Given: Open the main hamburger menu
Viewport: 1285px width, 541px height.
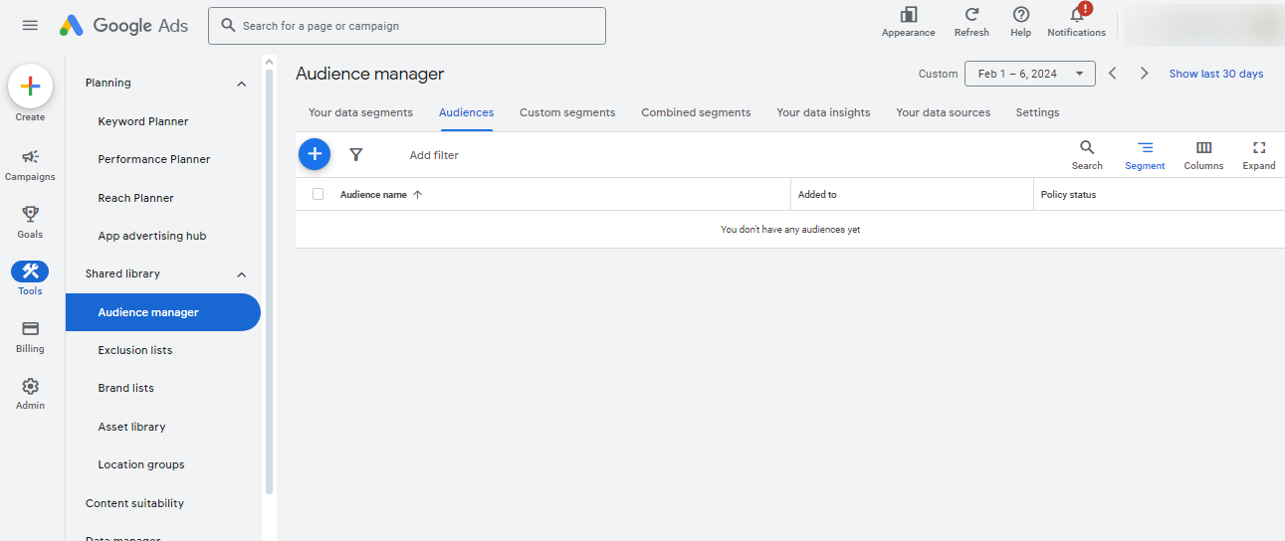Looking at the screenshot, I should (x=30, y=26).
